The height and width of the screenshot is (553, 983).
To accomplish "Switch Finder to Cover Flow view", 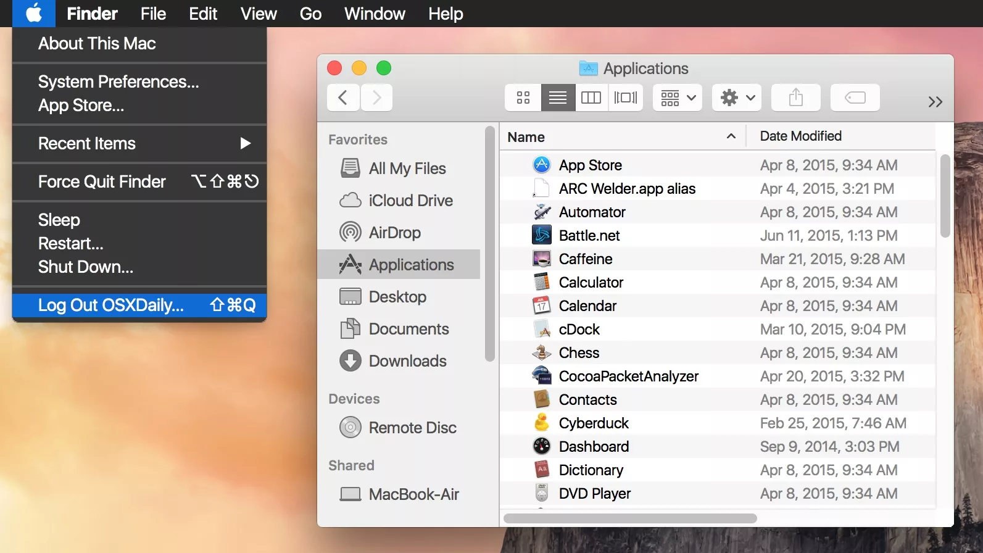I will click(x=626, y=98).
